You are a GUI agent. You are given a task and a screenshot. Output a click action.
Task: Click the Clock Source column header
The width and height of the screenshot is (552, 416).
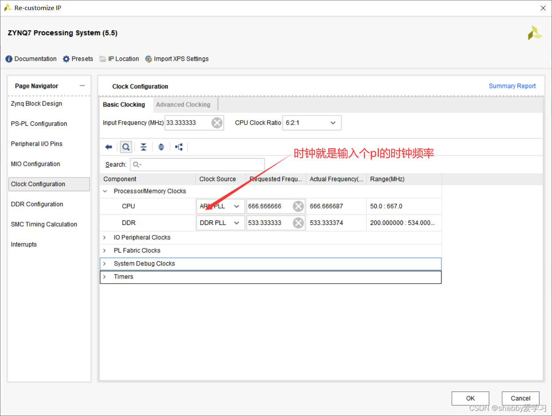point(221,179)
